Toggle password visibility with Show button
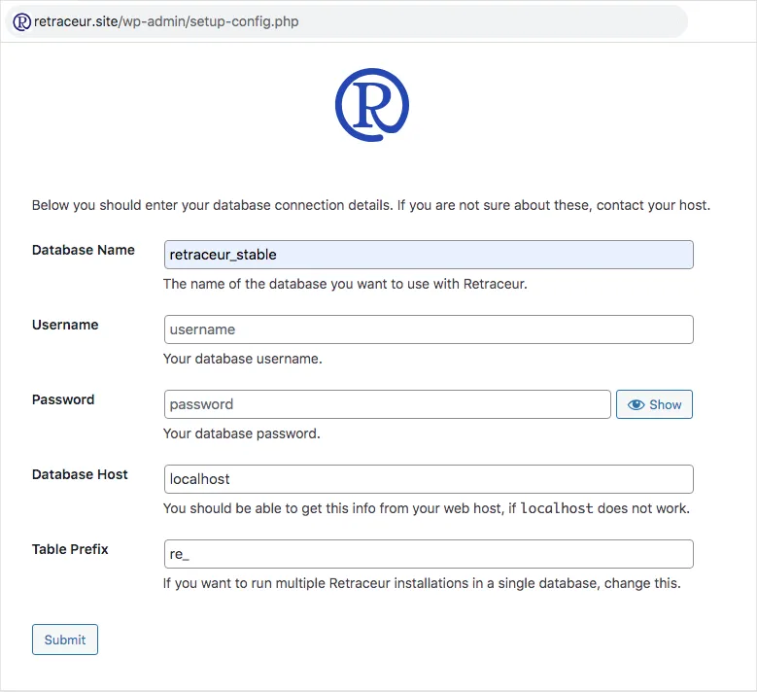This screenshot has height=692, width=757. (654, 404)
